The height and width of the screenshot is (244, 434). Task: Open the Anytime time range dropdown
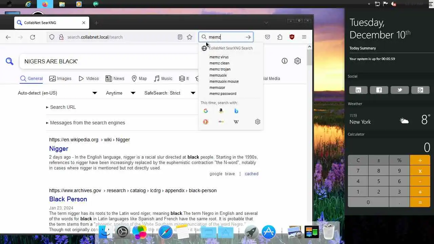pyautogui.click(x=120, y=93)
